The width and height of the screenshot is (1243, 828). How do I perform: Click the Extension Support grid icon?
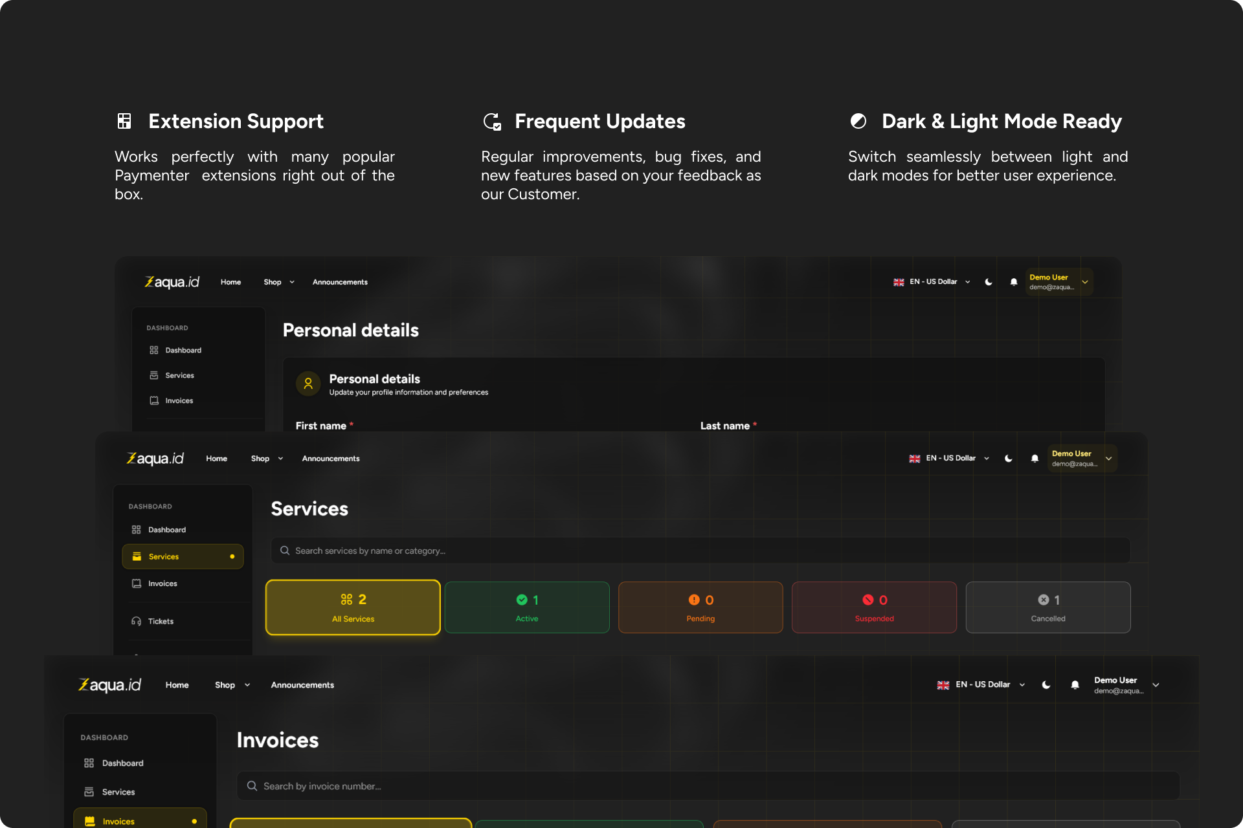124,121
